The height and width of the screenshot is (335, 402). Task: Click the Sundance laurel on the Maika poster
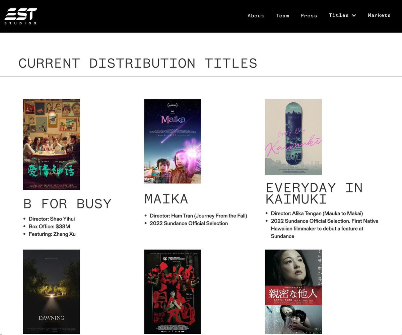tap(173, 104)
